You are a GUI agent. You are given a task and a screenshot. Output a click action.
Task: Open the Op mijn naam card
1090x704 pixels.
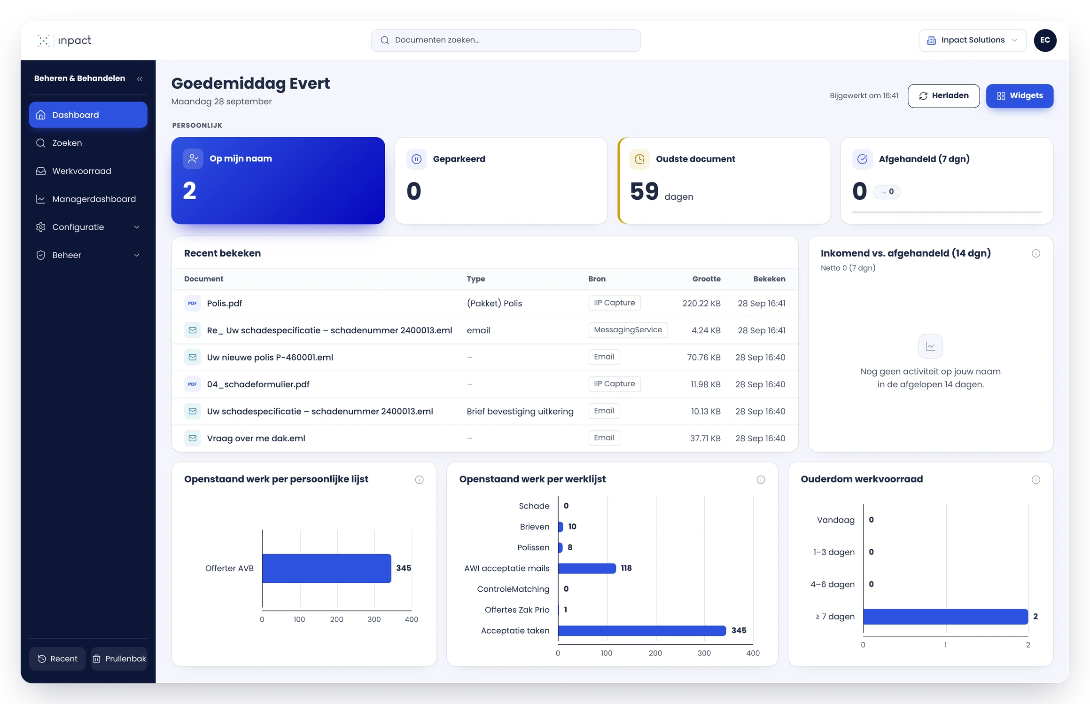click(x=278, y=181)
